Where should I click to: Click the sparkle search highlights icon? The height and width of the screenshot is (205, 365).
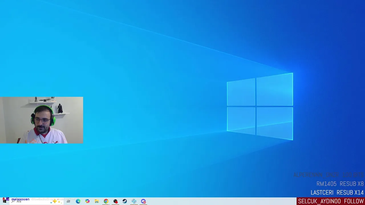click(x=56, y=201)
